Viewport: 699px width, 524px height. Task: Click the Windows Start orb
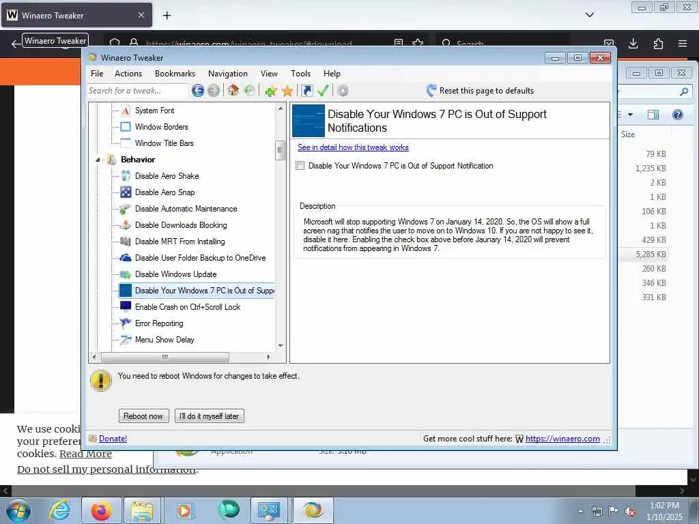pyautogui.click(x=18, y=510)
